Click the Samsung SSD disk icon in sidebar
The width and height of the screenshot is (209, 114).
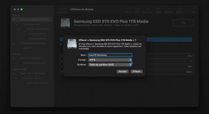(x=17, y=19)
